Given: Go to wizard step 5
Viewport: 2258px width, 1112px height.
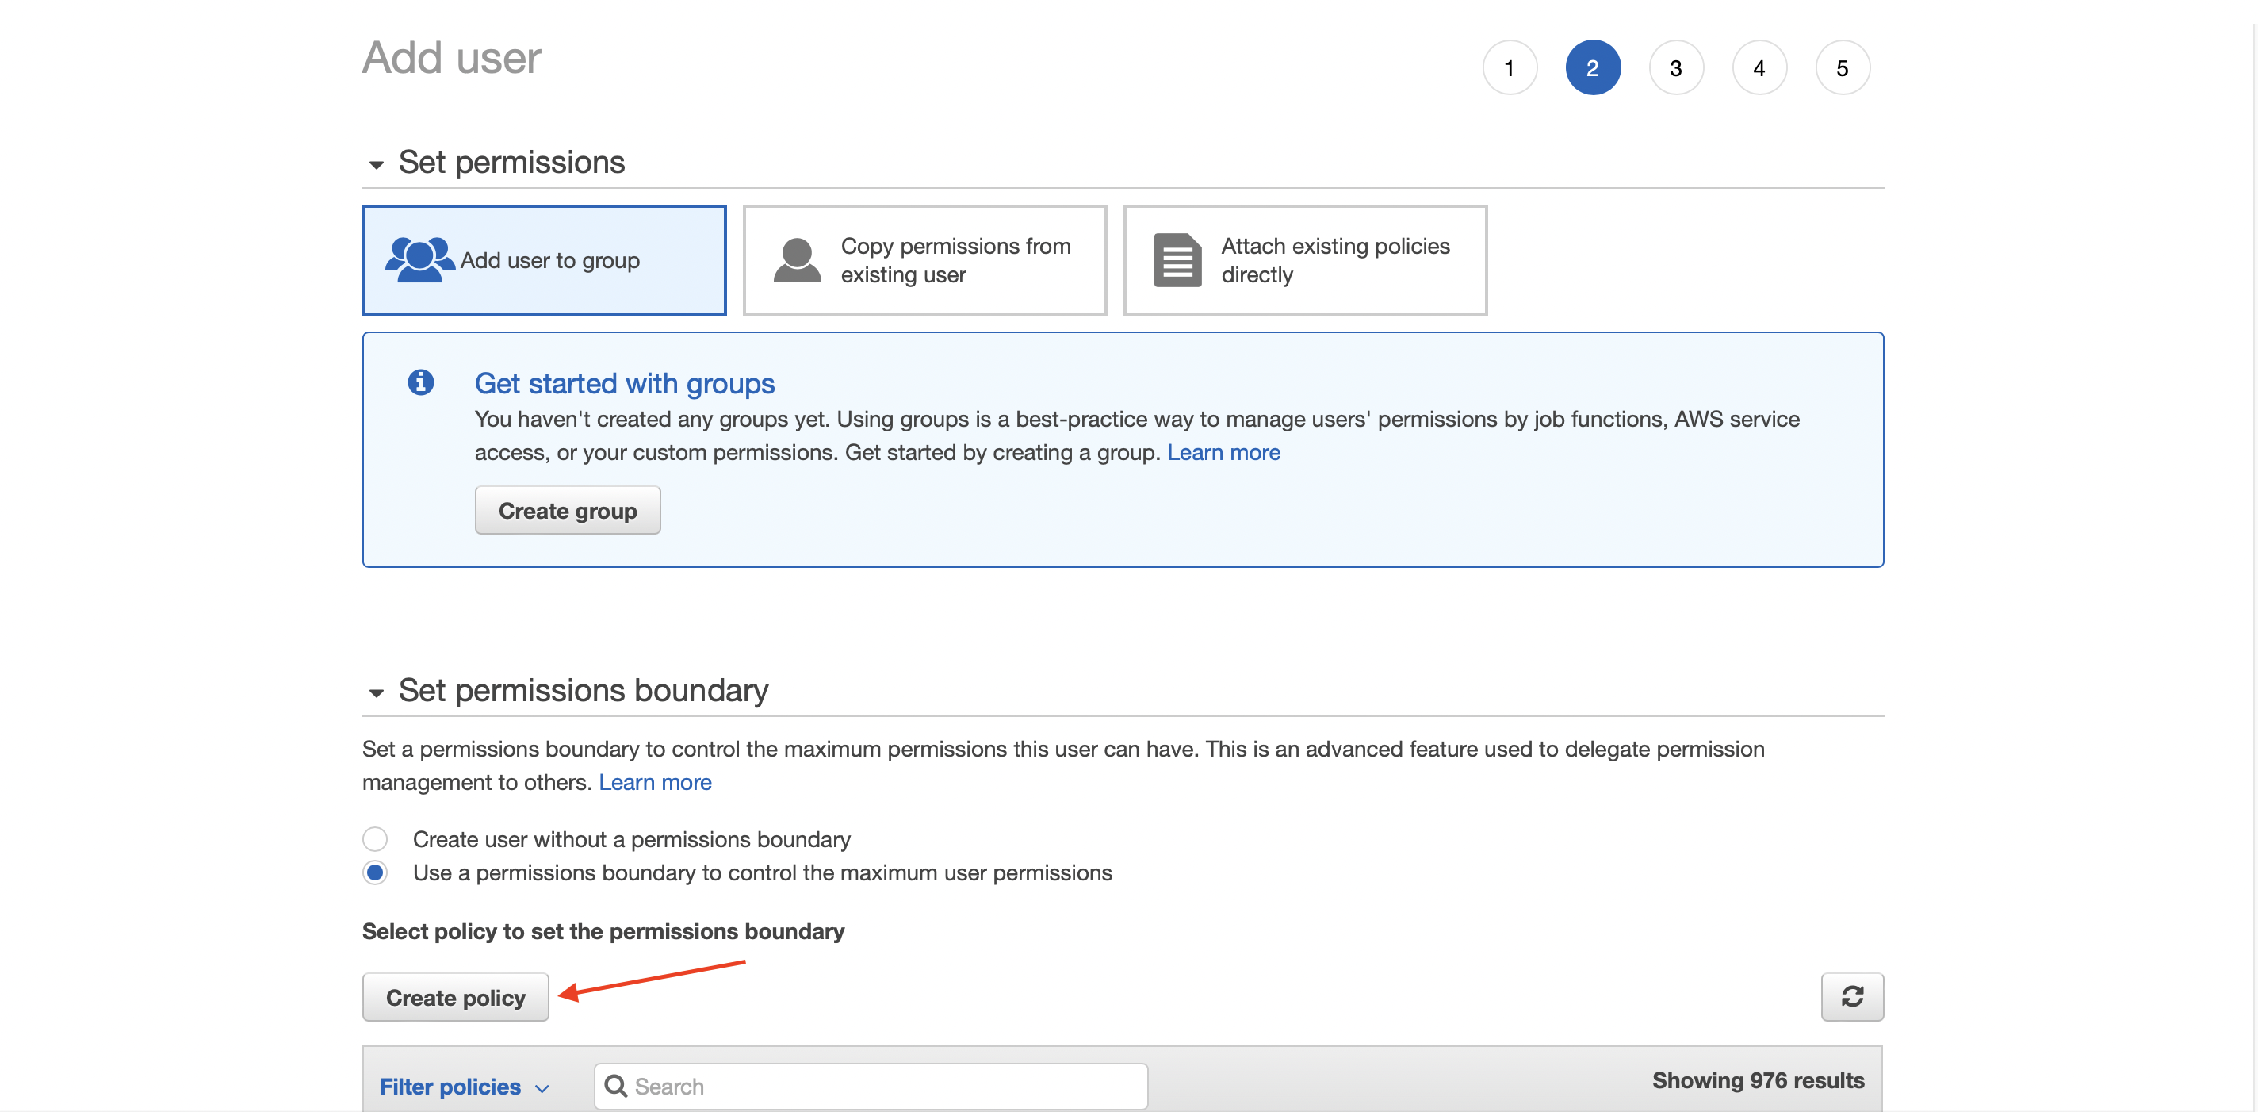Looking at the screenshot, I should click(x=1843, y=67).
